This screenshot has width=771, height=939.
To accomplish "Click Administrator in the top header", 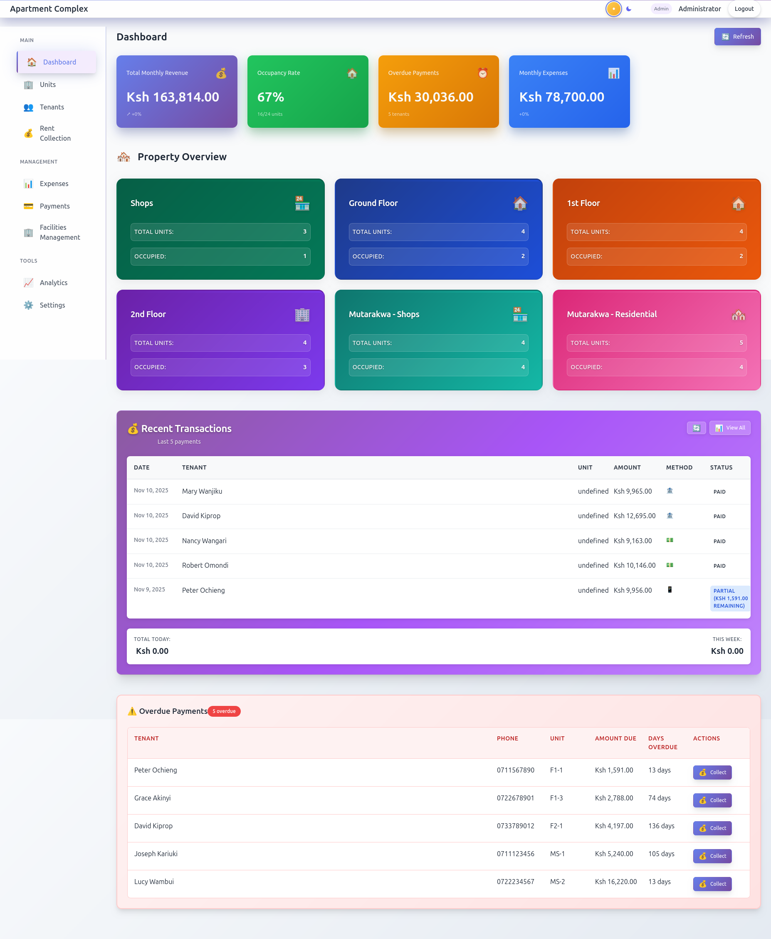I will pyautogui.click(x=699, y=8).
